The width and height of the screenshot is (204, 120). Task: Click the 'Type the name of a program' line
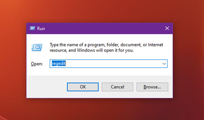pyautogui.click(x=106, y=45)
